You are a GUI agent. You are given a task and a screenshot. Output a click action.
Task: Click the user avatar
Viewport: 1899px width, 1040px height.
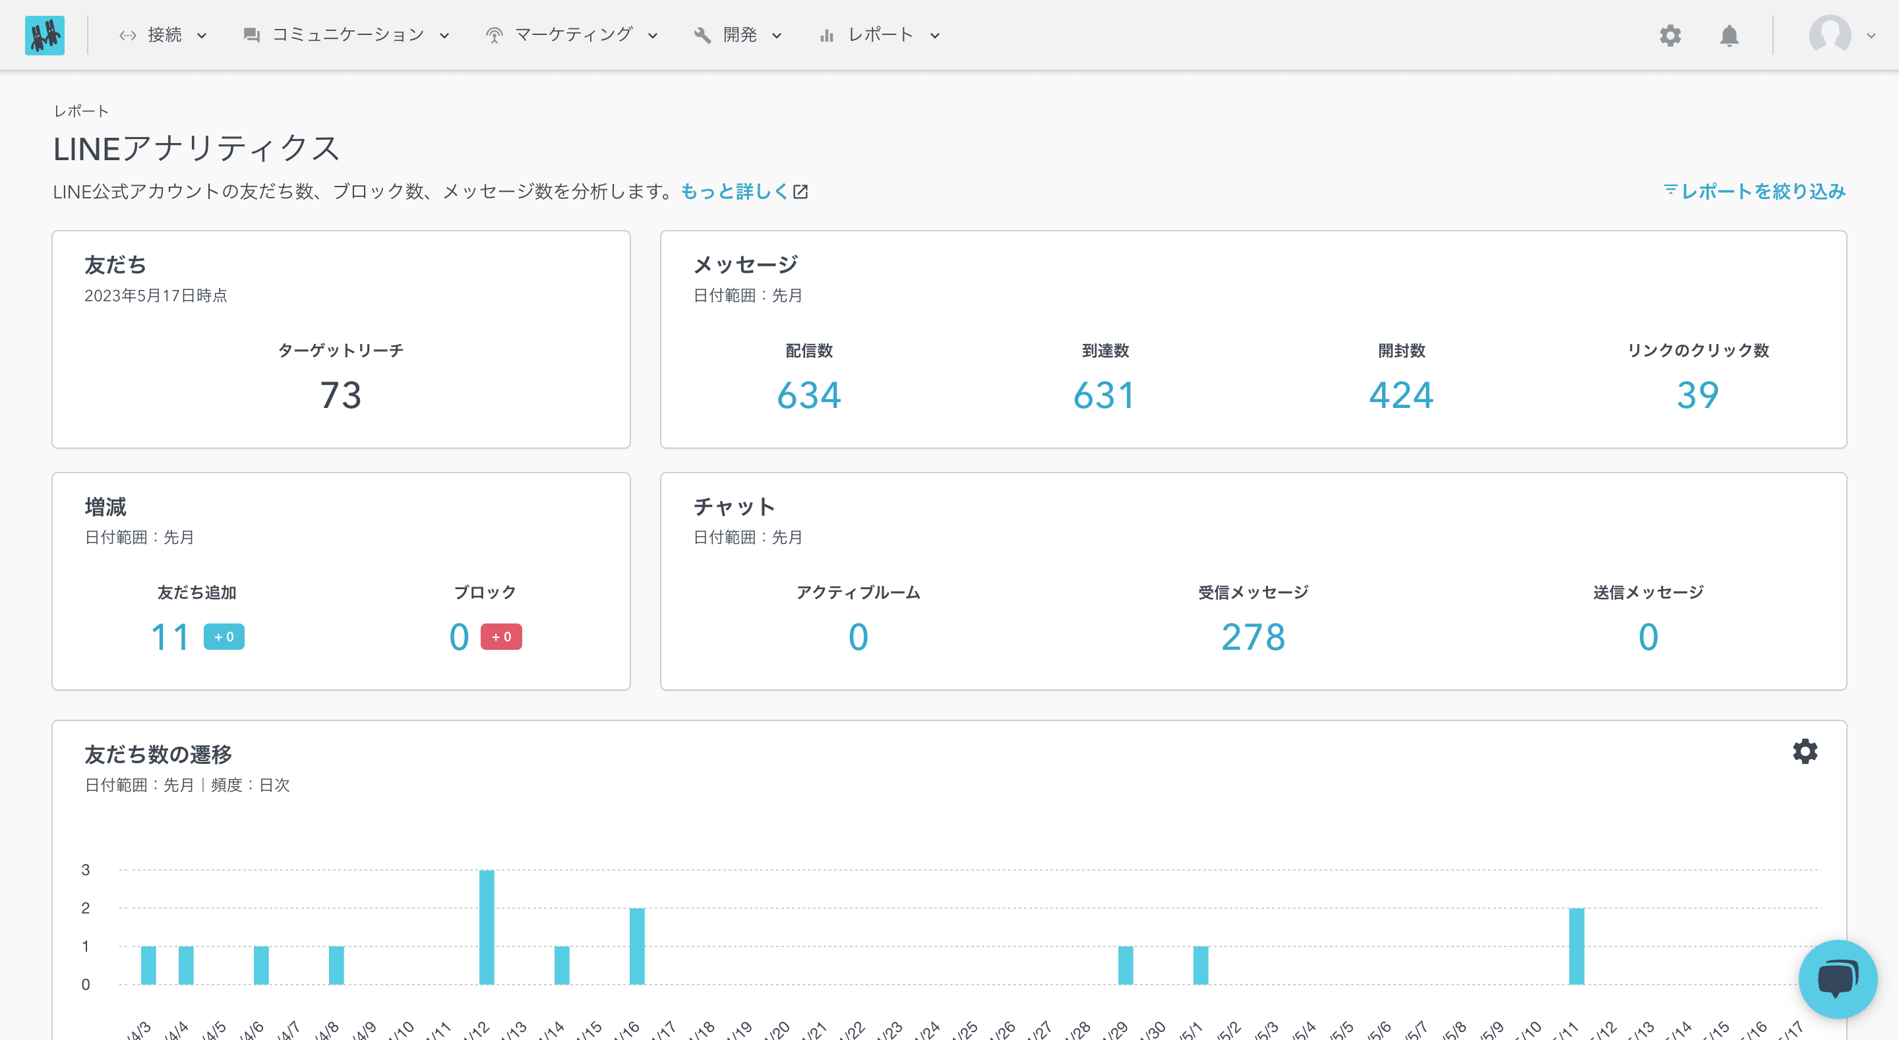1830,35
